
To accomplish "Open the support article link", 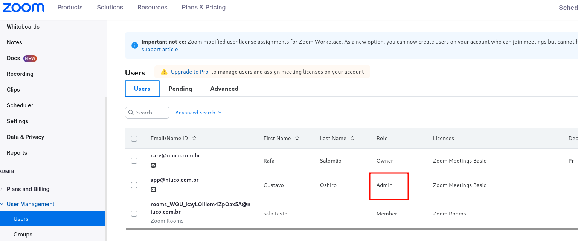I will [x=160, y=49].
